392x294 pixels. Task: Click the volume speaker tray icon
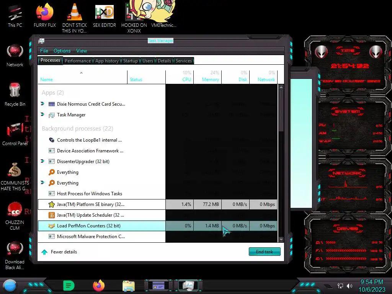click(x=350, y=286)
